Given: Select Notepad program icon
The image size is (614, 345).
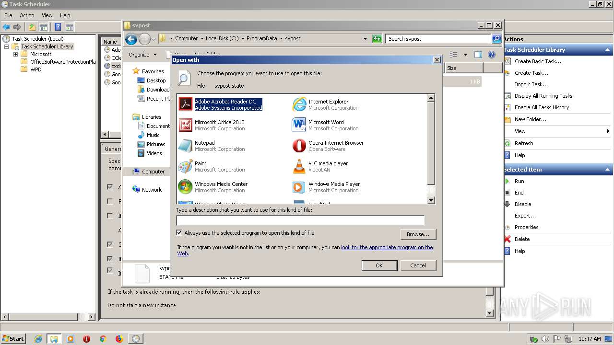Looking at the screenshot, I should (x=186, y=145).
